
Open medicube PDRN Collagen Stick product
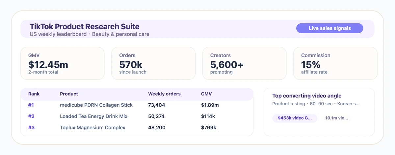[96, 105]
